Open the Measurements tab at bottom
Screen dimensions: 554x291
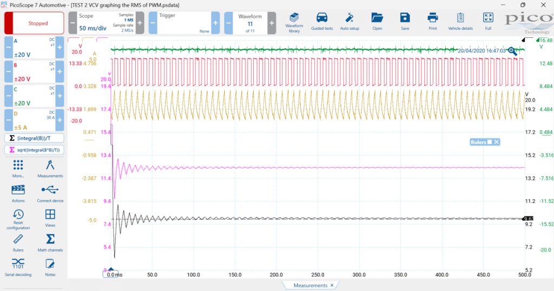[310, 286]
